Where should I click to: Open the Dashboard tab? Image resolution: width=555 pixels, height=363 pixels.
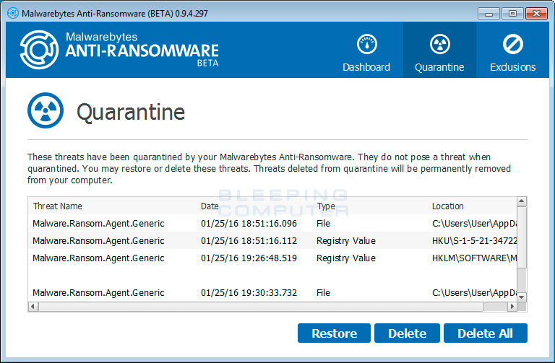point(366,51)
